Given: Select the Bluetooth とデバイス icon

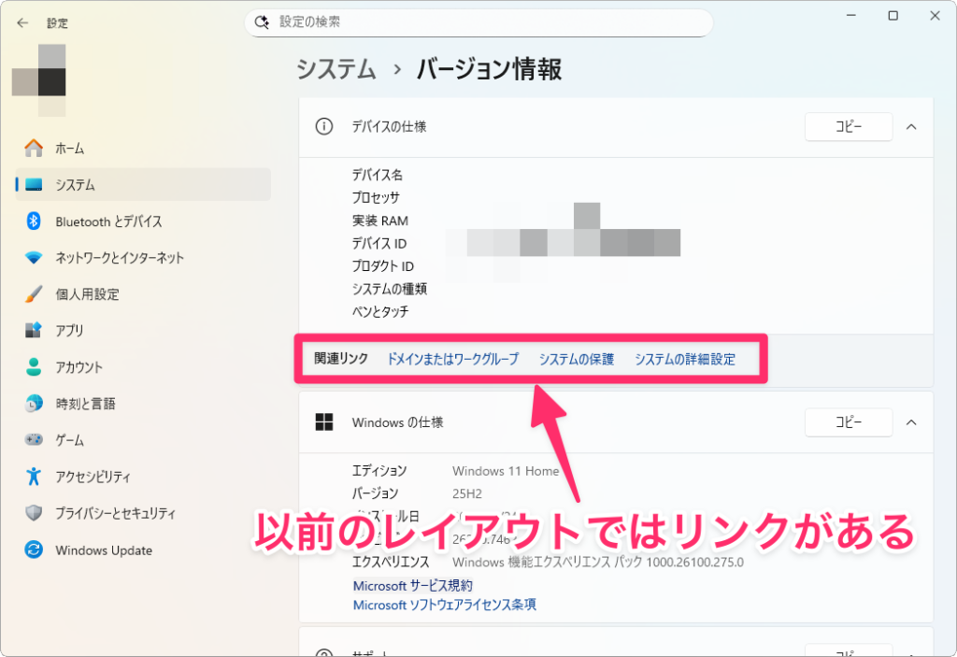Looking at the screenshot, I should click(x=34, y=221).
